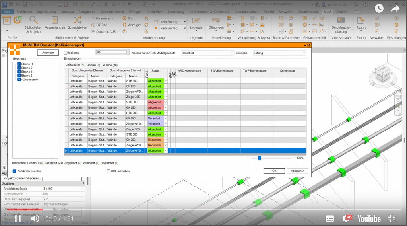Click the Abbrechen button

[x=297, y=171]
